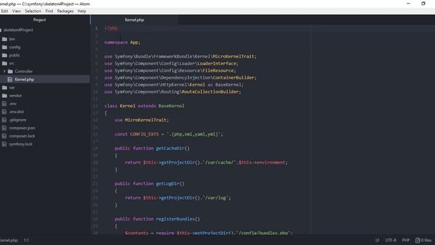Expand the Controller folder chevron

pos(5,71)
